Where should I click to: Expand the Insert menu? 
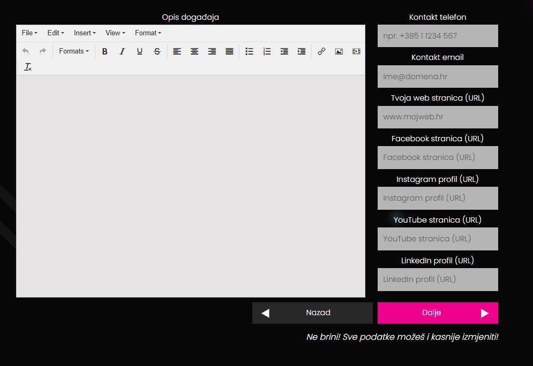85,33
